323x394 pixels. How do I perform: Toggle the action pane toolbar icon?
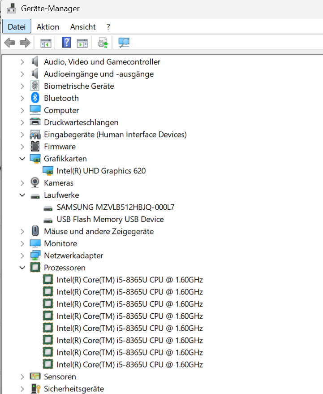coord(82,43)
